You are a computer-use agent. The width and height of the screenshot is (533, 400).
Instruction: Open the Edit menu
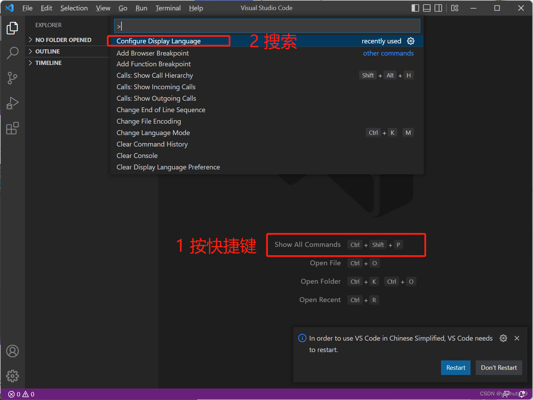46,8
